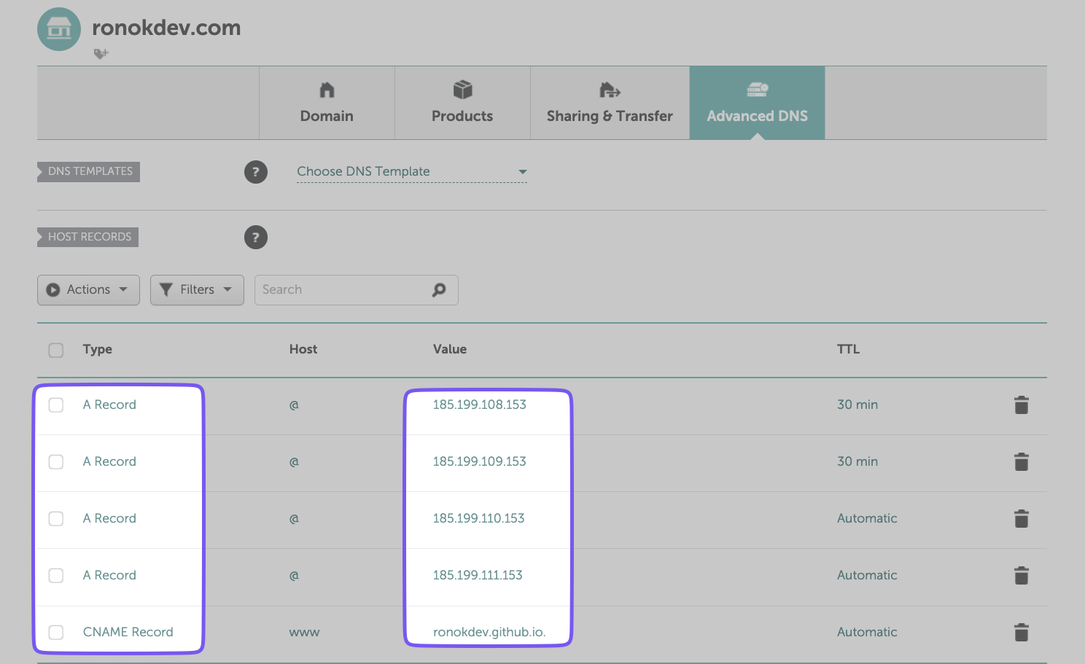Delete the 185.199.110.153 A record
Image resolution: width=1085 pixels, height=664 pixels.
tap(1021, 519)
